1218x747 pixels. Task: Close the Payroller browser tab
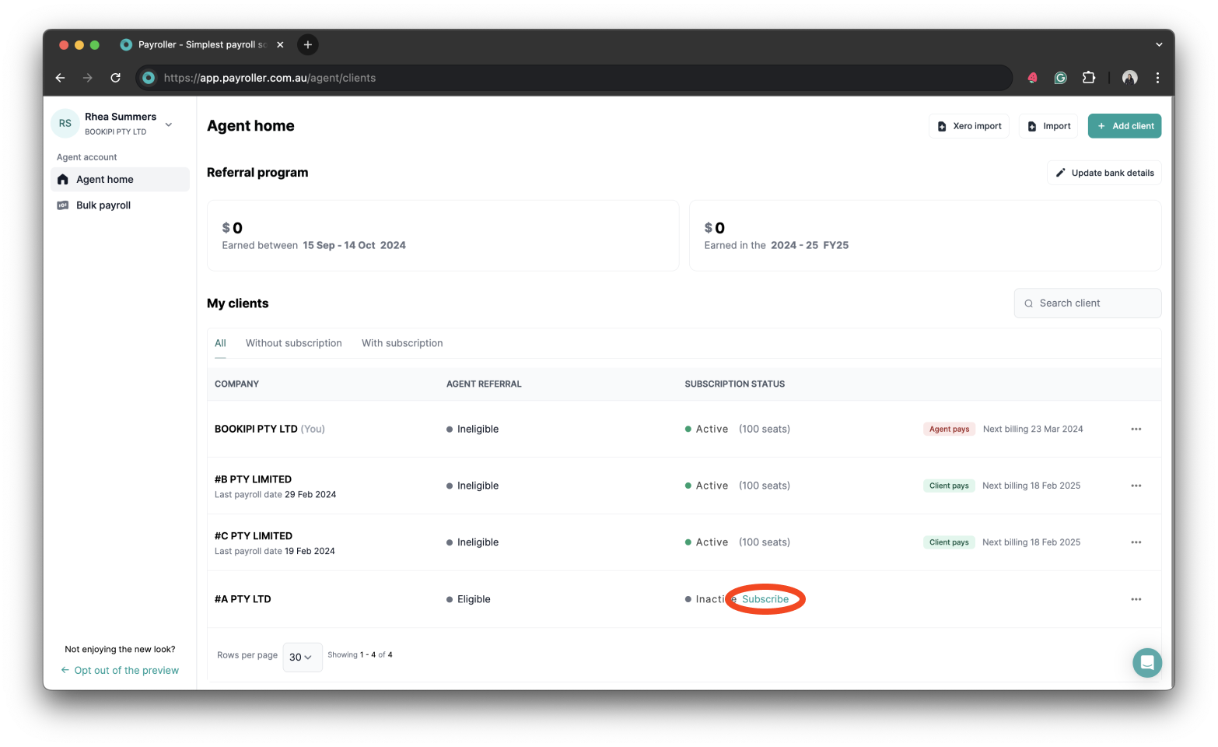[x=281, y=44]
